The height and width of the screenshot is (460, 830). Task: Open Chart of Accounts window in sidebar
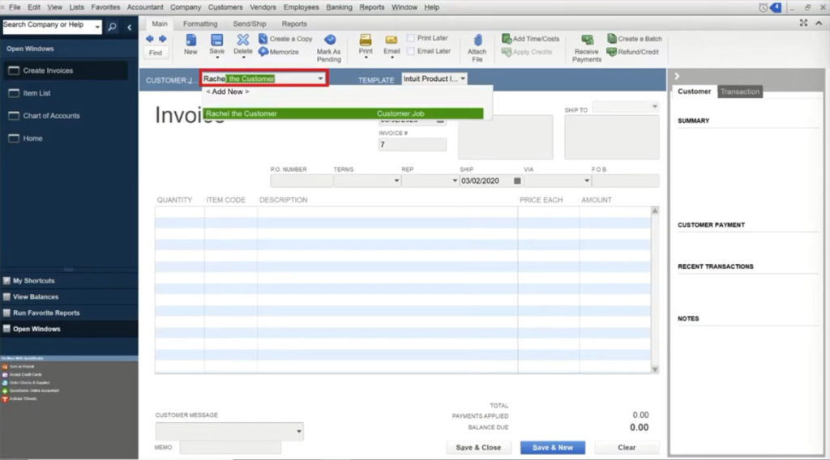click(51, 116)
